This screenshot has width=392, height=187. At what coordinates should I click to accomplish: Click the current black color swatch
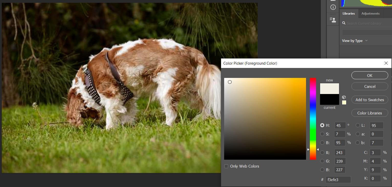coord(329,100)
